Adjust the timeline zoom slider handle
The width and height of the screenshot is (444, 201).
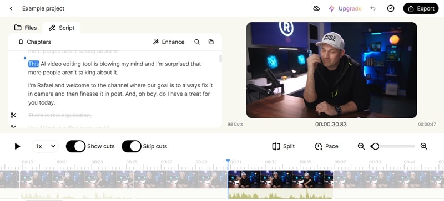[x=375, y=146]
